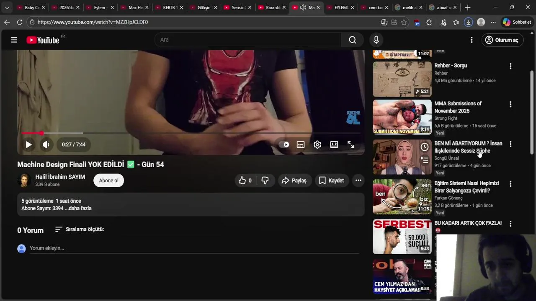This screenshot has width=536, height=301.
Task: Enter fullscreen mode
Action: (351, 145)
